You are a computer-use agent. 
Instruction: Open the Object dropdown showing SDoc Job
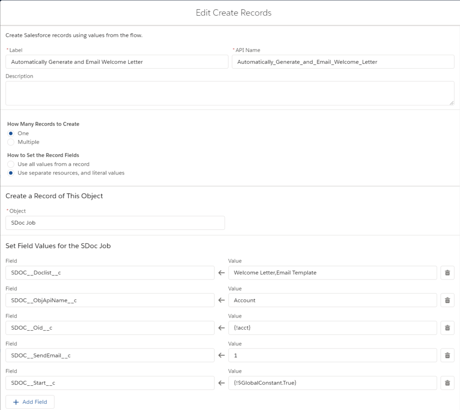[115, 222]
